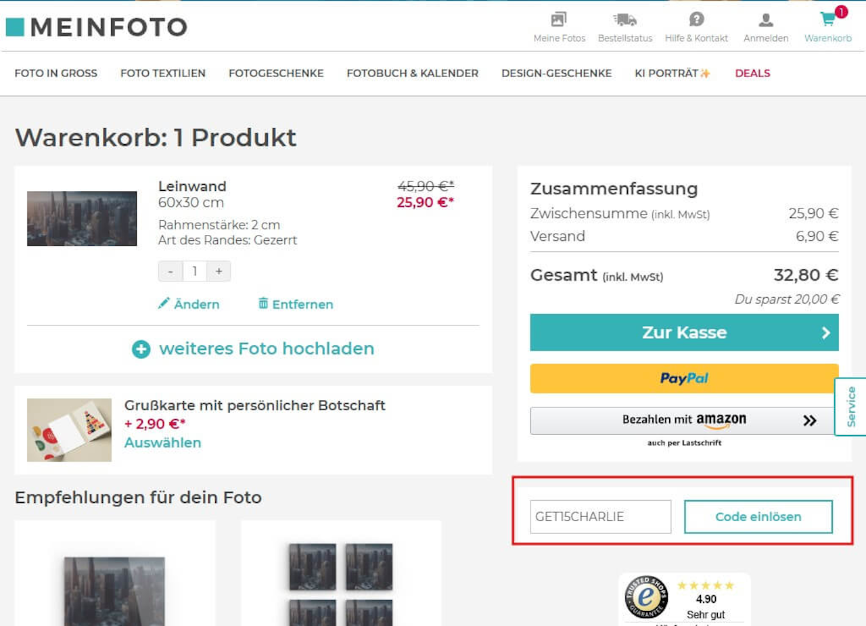Open the Service side tab
866x626 pixels.
(850, 407)
